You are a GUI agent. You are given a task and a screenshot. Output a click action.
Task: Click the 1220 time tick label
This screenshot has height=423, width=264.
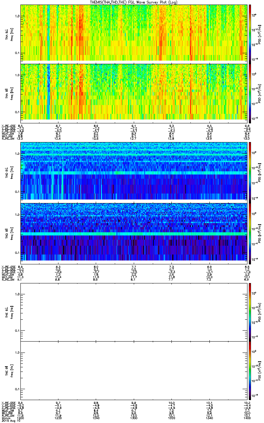point(58,418)
